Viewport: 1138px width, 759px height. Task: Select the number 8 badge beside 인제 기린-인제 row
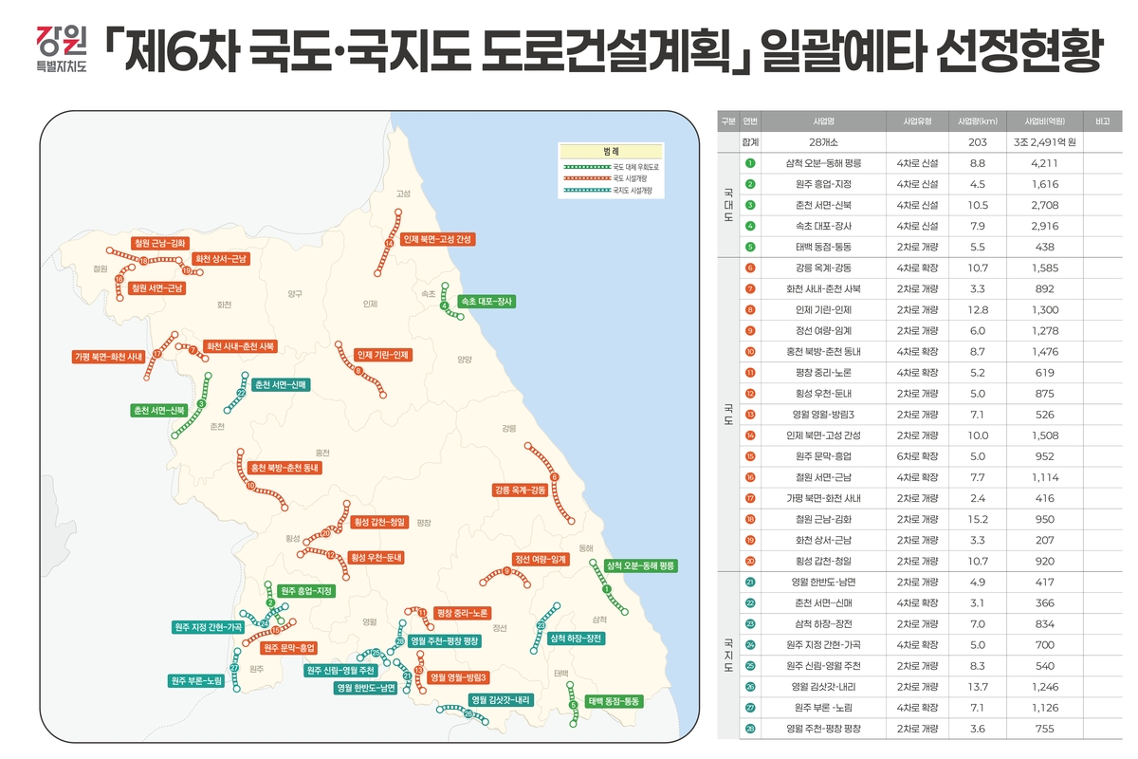tap(750, 310)
